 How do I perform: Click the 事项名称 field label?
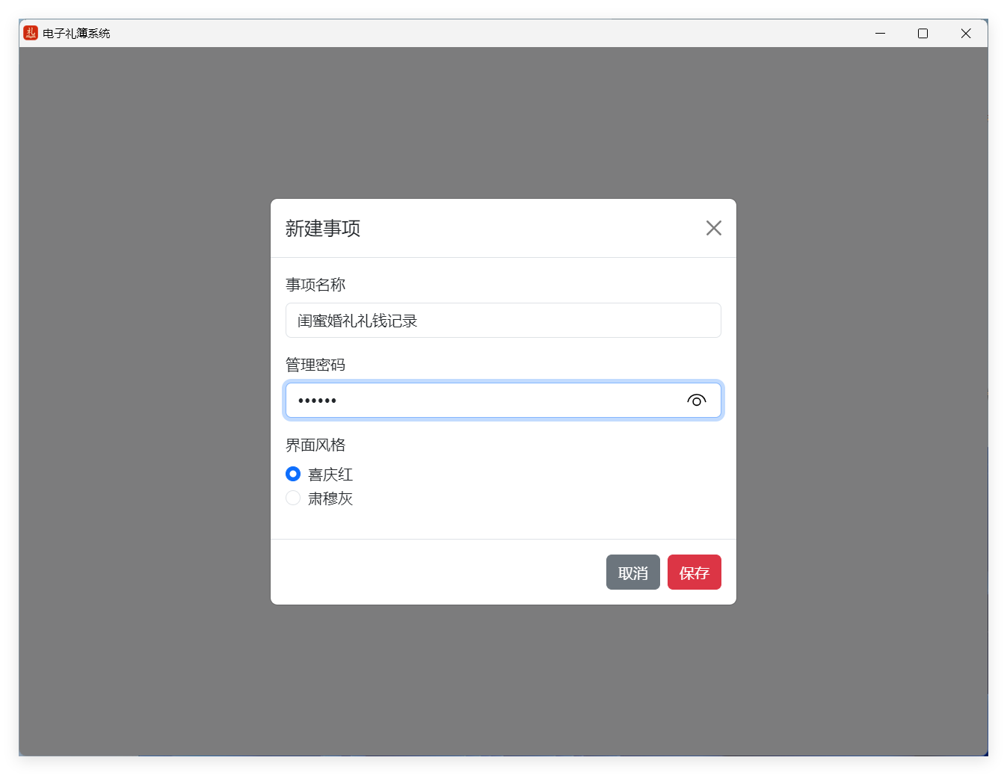tap(315, 285)
